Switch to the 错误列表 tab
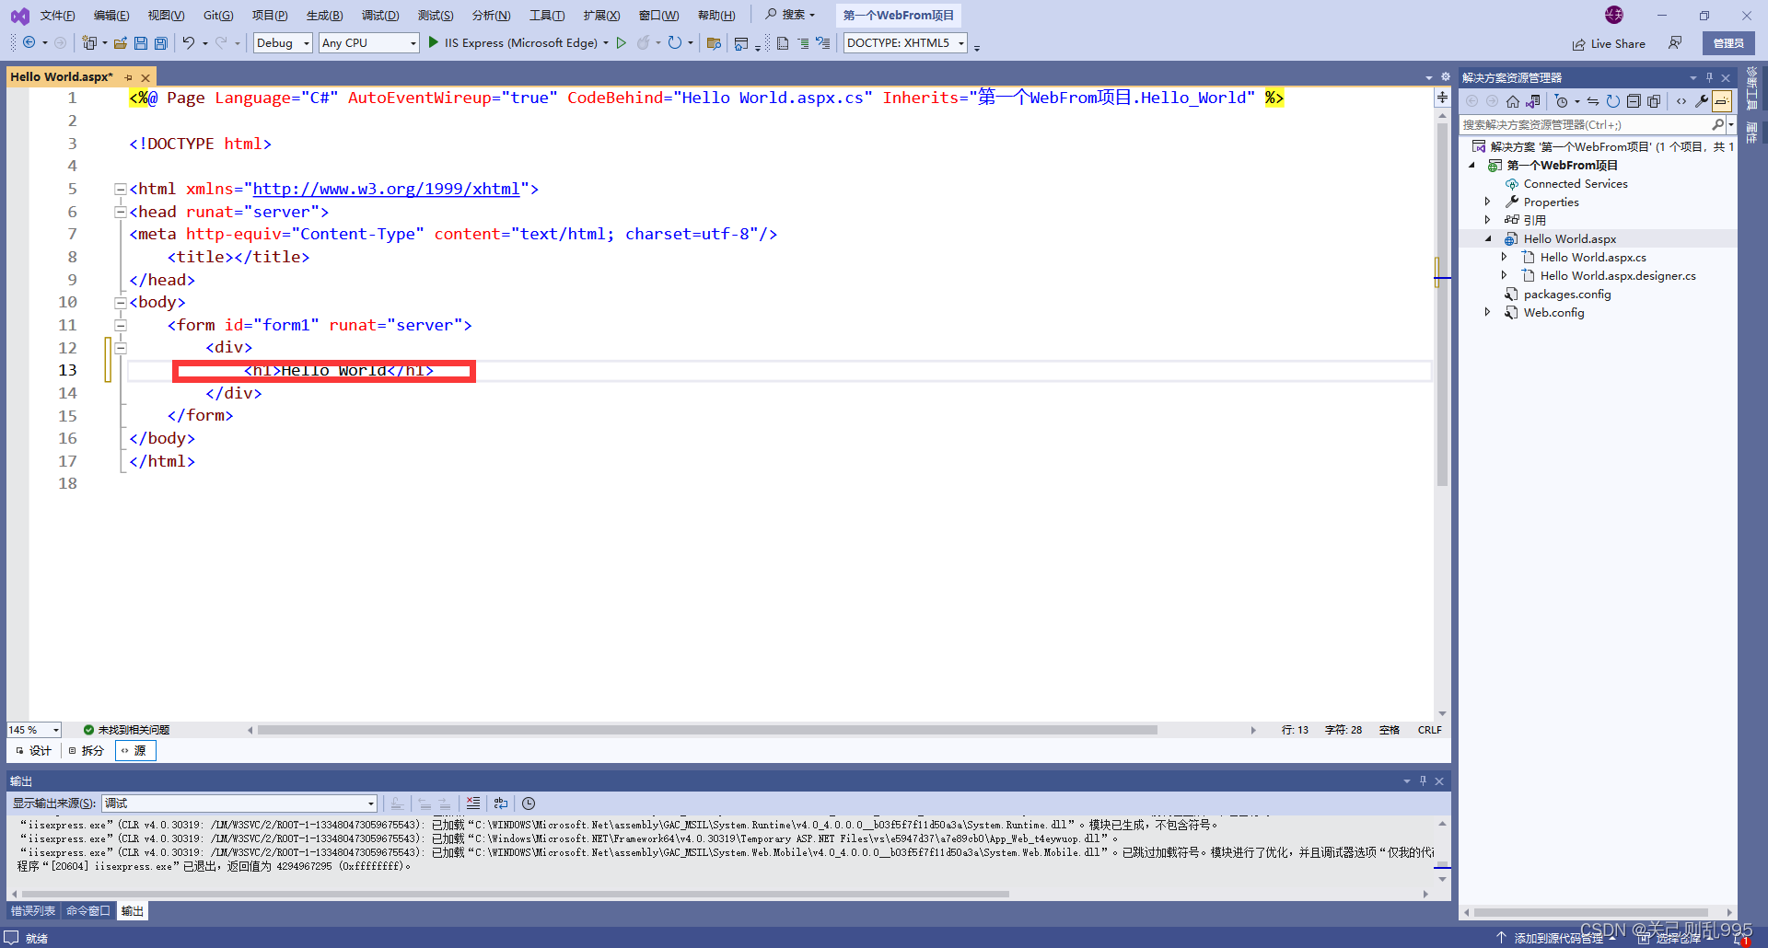 click(32, 910)
